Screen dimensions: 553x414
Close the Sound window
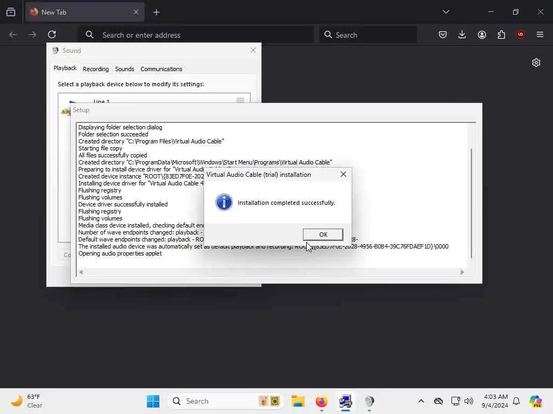point(253,50)
